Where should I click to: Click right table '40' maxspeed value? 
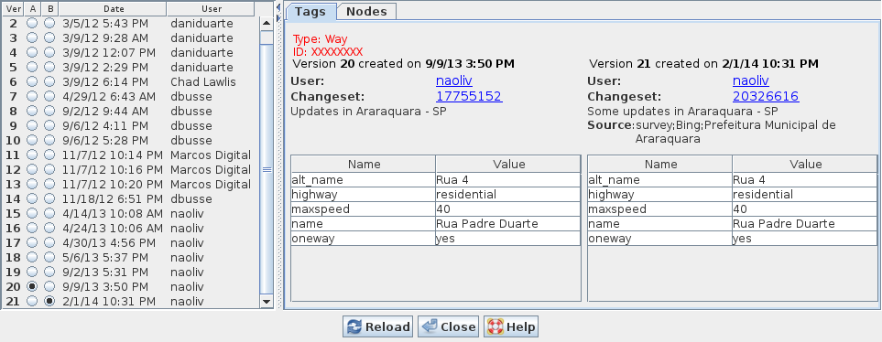coord(804,208)
